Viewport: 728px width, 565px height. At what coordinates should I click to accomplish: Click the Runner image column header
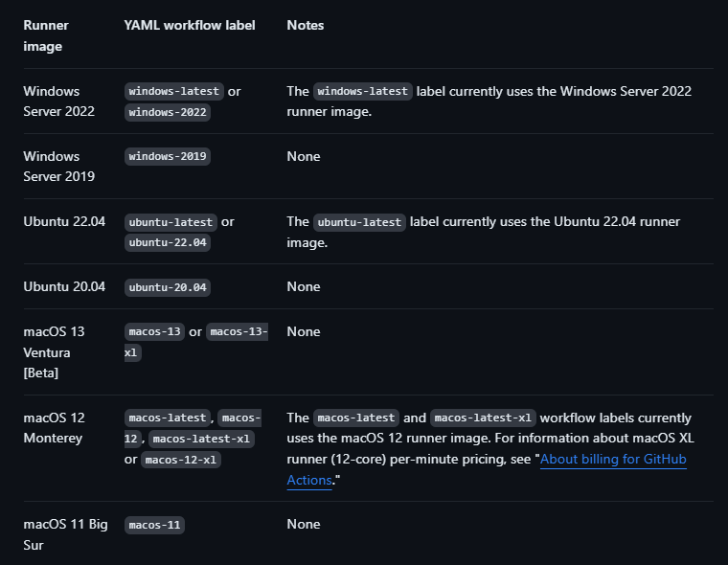pos(46,35)
